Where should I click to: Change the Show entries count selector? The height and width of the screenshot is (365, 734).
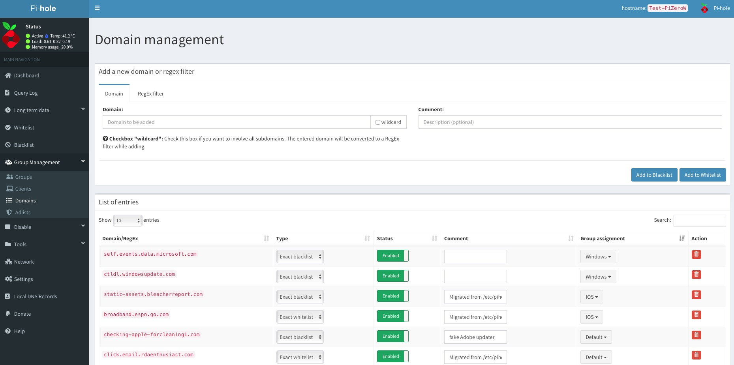(x=128, y=221)
